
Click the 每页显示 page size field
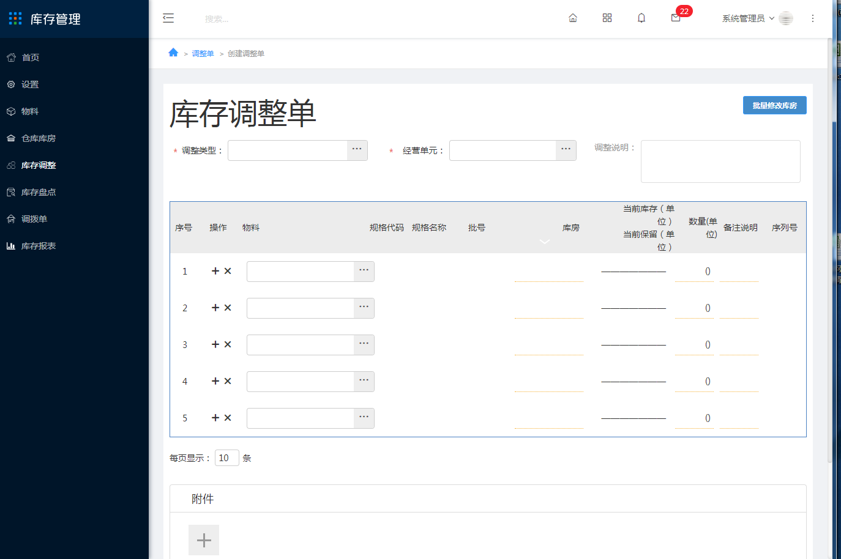point(227,457)
